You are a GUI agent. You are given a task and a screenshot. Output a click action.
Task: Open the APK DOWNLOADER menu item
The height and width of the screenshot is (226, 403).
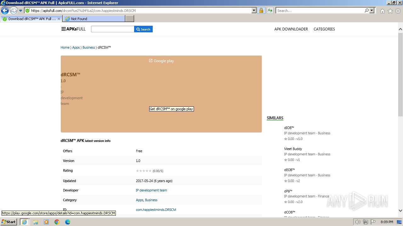(x=291, y=29)
